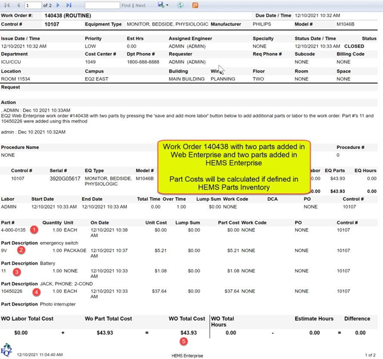Click red marker number 1
383x359 pixels.
34,230
